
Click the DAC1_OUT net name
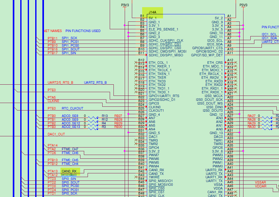pos(56,134)
